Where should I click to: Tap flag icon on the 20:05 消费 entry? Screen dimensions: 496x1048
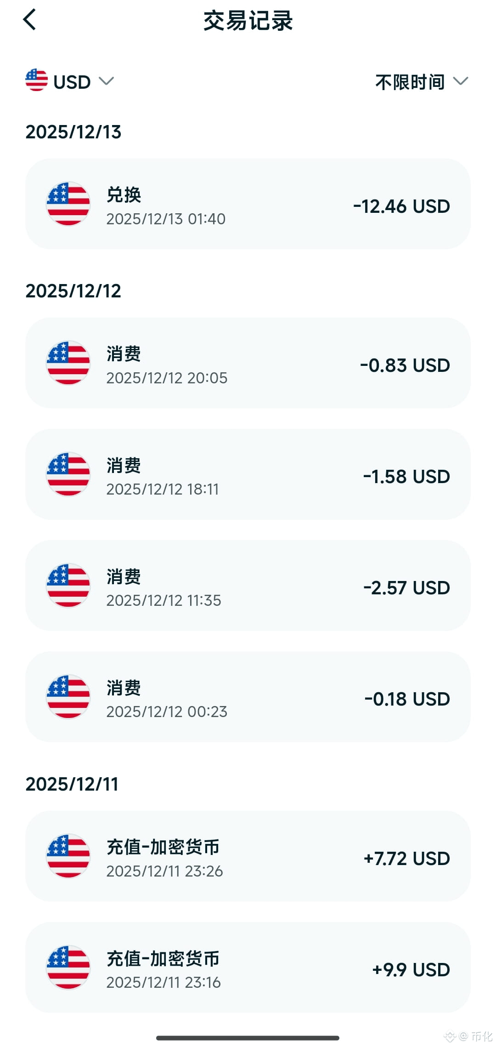(x=68, y=363)
